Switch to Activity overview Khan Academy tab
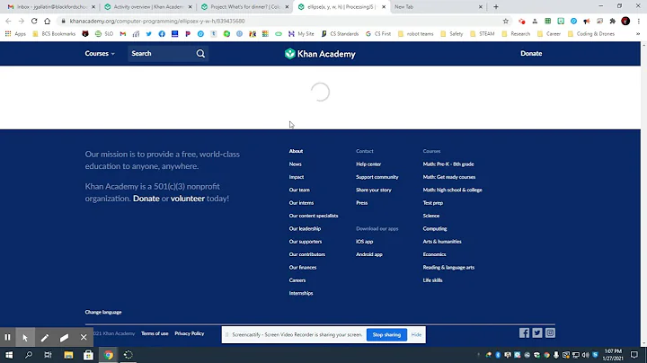This screenshot has width=647, height=363. point(146,7)
